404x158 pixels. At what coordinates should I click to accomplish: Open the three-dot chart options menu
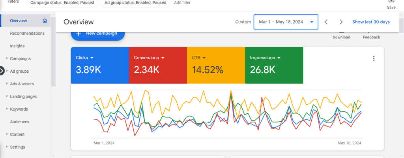(x=374, y=58)
